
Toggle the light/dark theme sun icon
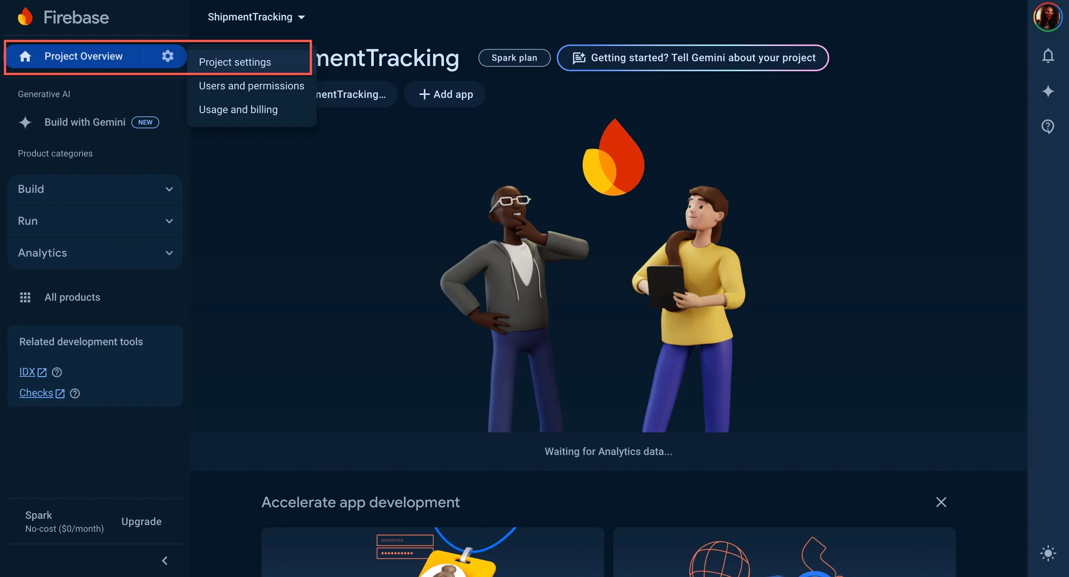click(1048, 553)
